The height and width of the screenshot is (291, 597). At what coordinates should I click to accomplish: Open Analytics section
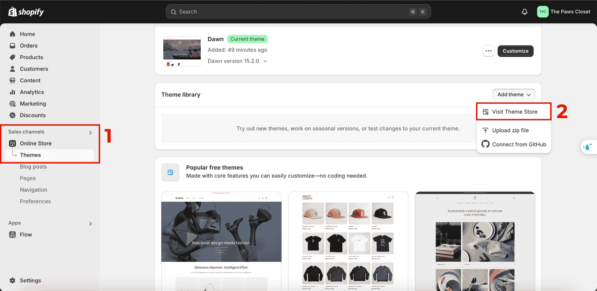click(x=32, y=92)
